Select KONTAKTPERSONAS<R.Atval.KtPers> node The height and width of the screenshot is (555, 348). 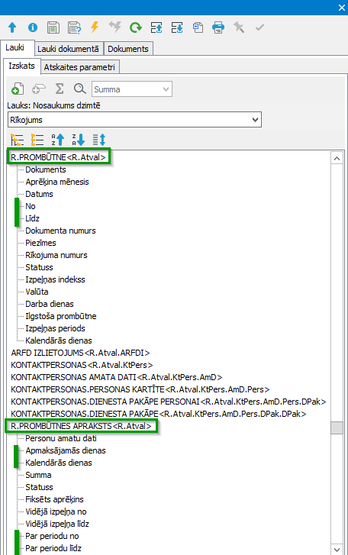pos(82,365)
